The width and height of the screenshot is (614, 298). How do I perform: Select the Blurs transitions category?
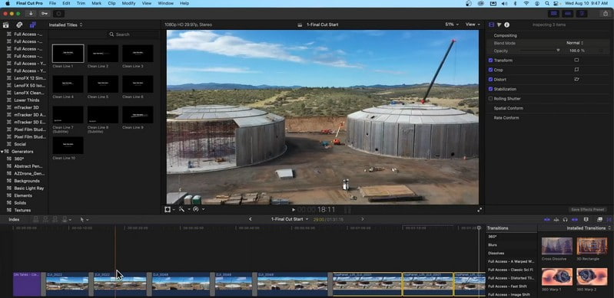493,245
